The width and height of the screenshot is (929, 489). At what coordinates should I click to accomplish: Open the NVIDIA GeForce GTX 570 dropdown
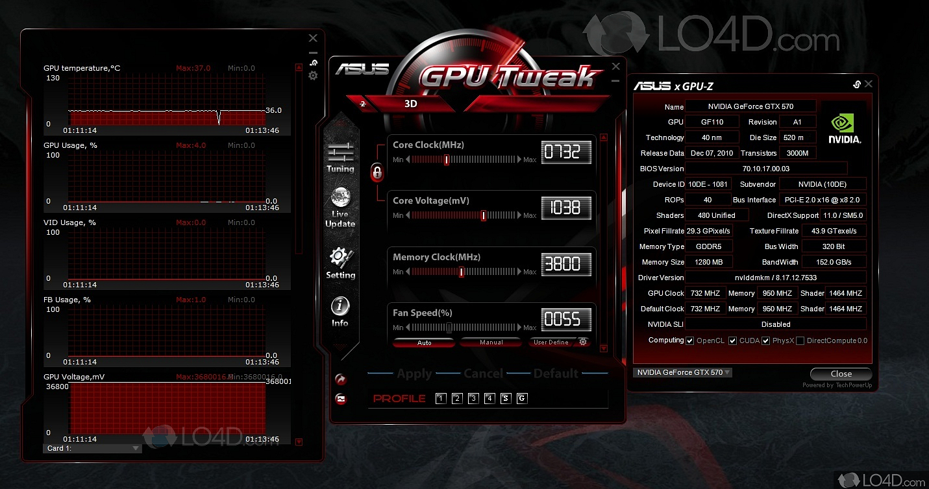click(682, 372)
